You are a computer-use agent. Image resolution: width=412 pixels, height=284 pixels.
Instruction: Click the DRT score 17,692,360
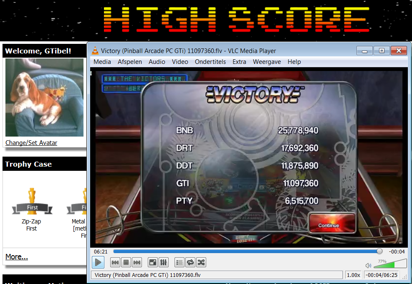pos(300,148)
